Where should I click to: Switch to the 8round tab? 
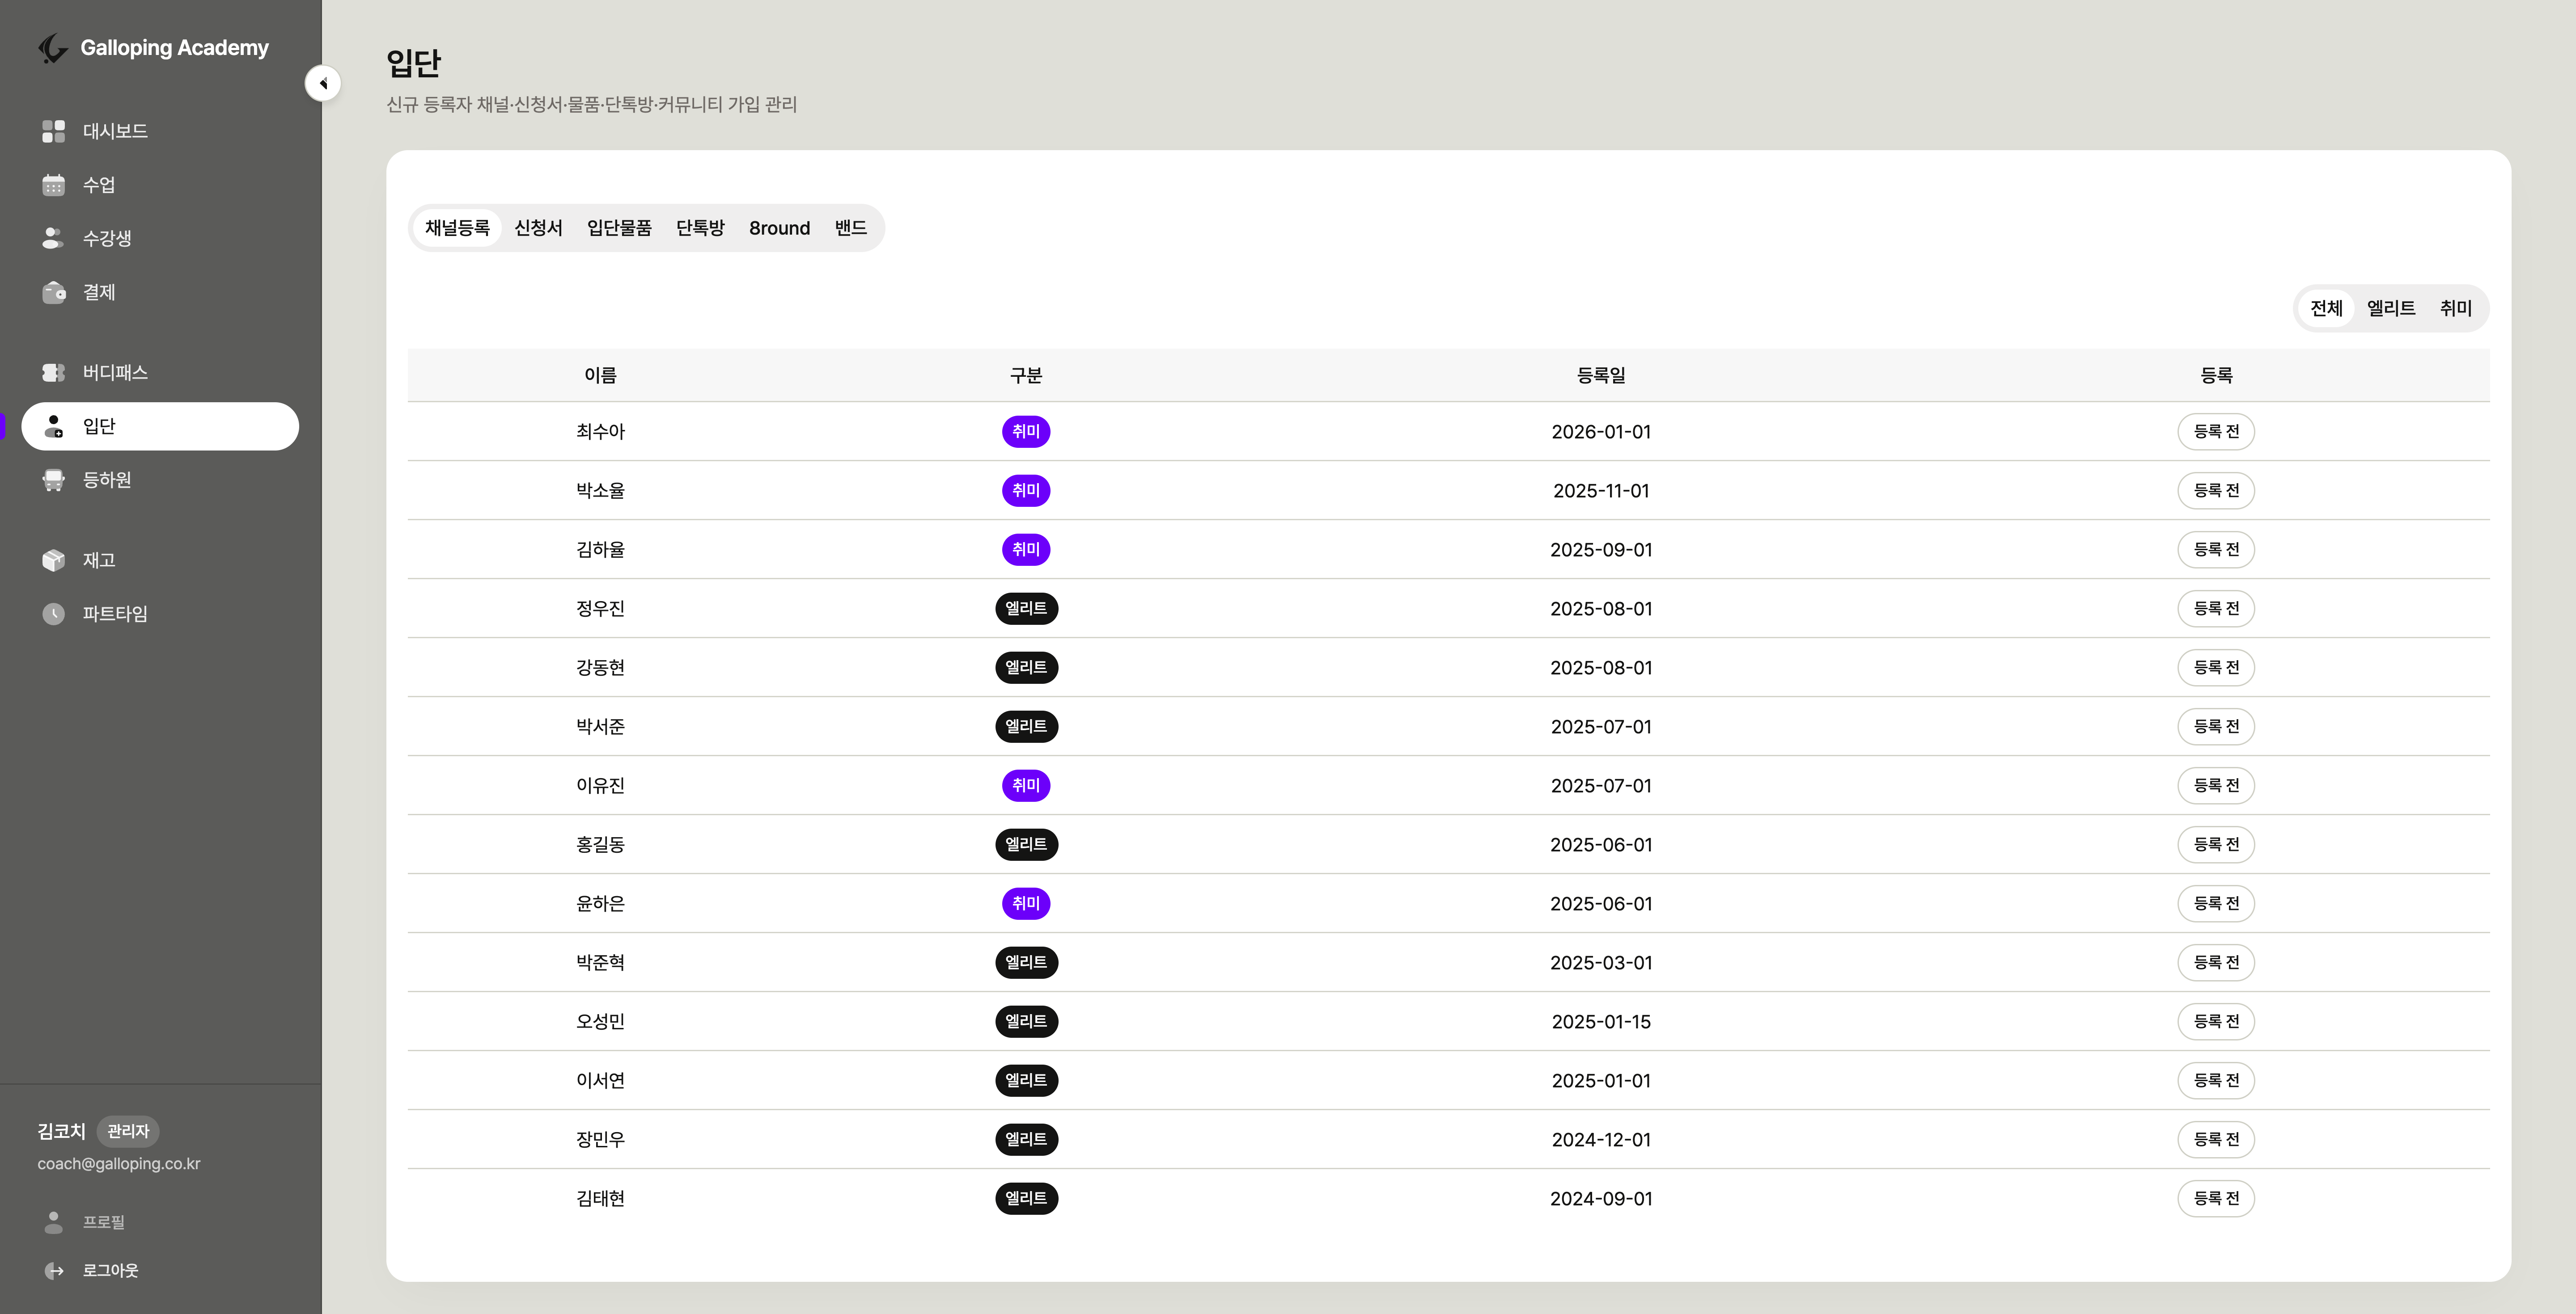pos(779,228)
